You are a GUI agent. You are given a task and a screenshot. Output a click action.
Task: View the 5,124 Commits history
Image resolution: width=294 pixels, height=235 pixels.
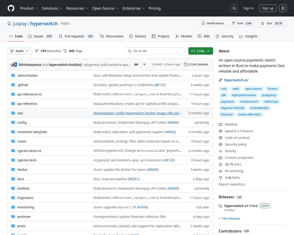pyautogui.click(x=196, y=64)
